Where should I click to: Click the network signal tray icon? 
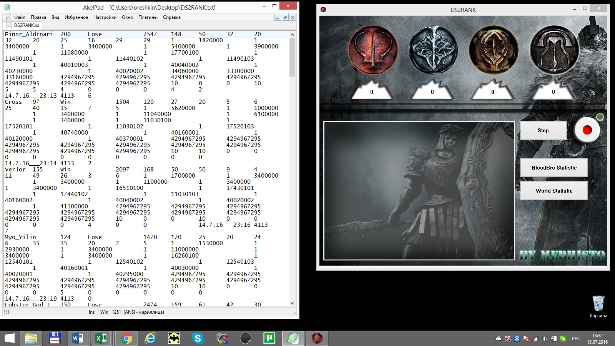pos(535,339)
